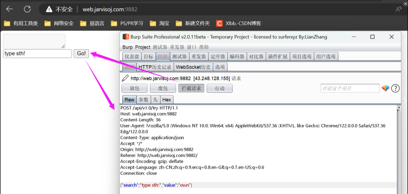Click the Go! button on webpage
The height and width of the screenshot is (194, 408).
click(x=81, y=54)
